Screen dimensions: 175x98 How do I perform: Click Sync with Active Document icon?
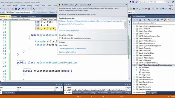149,20
